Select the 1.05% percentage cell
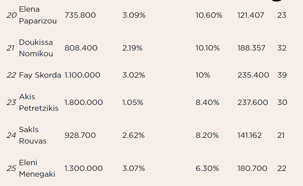The height and width of the screenshot is (186, 303). tap(133, 102)
